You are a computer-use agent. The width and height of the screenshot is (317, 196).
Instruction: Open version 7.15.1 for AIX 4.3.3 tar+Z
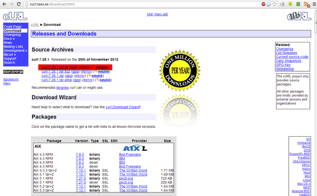[81, 170]
